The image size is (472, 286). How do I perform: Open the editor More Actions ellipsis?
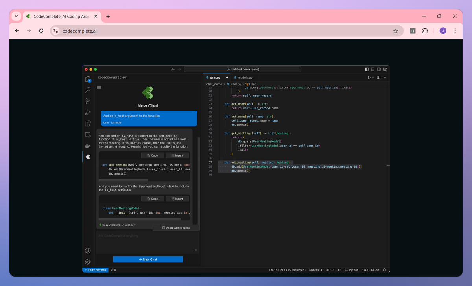pos(384,77)
